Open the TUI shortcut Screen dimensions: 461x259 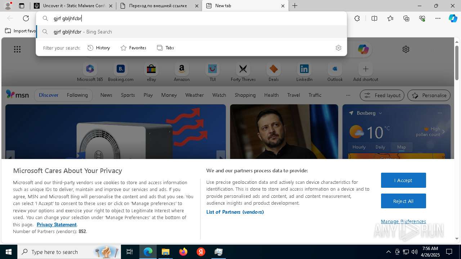212,72
